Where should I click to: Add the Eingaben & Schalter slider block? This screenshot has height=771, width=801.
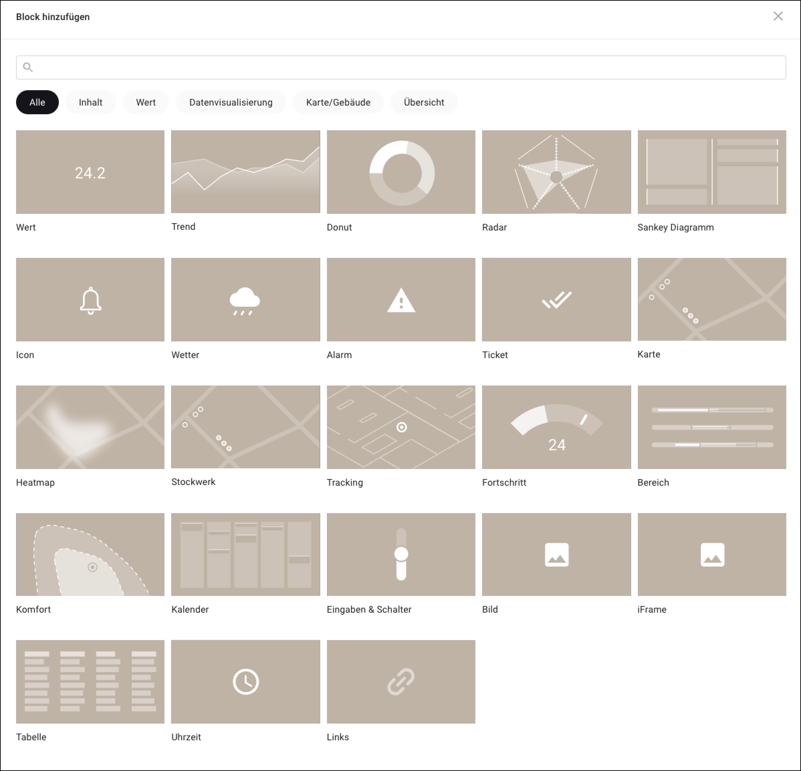(401, 555)
